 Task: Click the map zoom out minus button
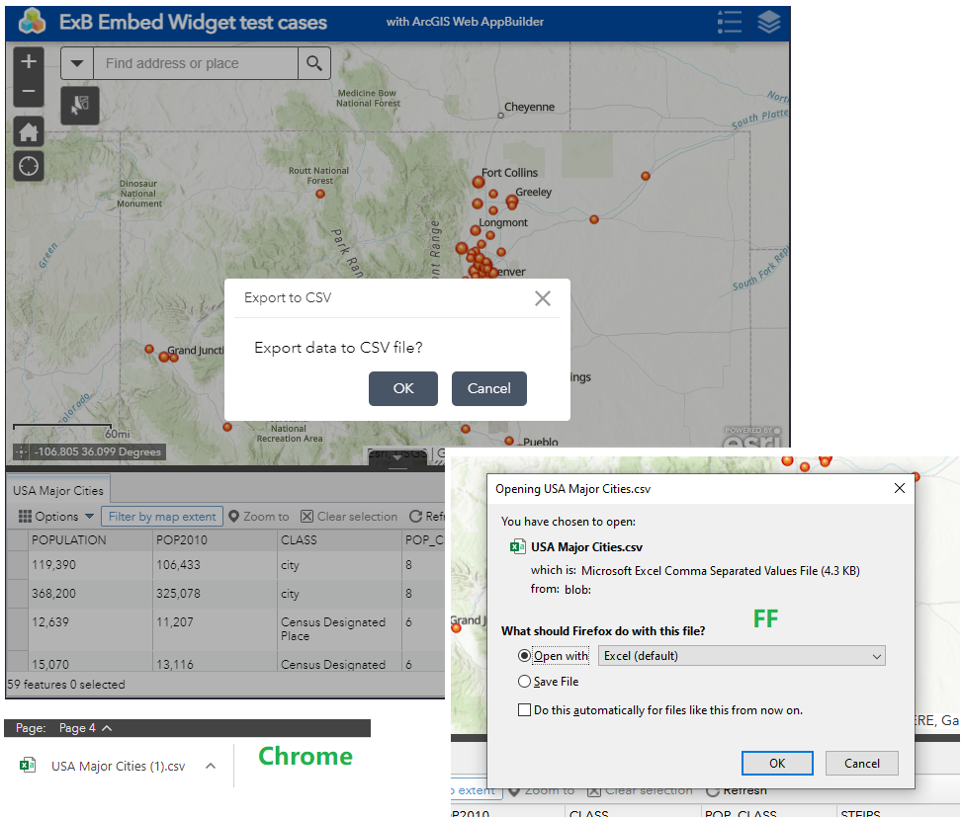tap(29, 91)
